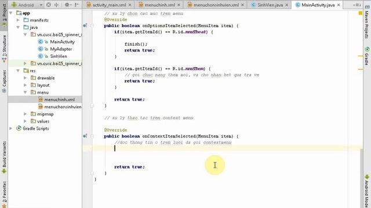
Task: Expand the layout folder
Action: pos(26,85)
